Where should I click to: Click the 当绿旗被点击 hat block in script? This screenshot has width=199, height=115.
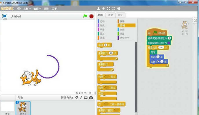coord(157,32)
